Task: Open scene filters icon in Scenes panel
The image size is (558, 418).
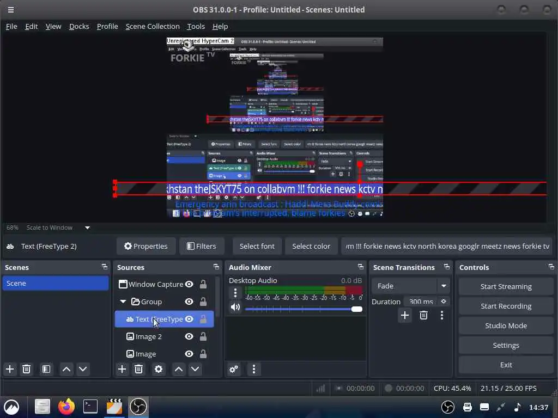Action: coord(46,369)
